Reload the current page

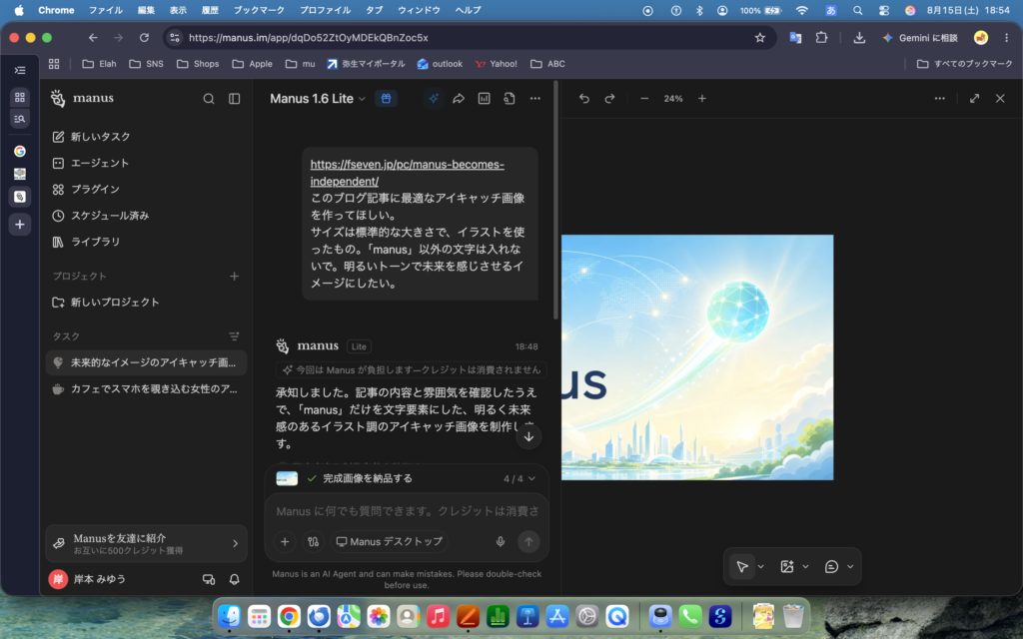tap(144, 38)
